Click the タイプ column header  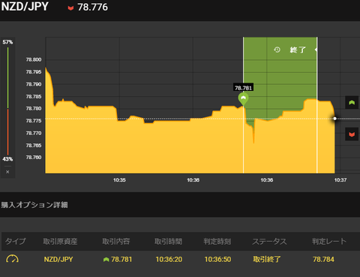(16, 241)
